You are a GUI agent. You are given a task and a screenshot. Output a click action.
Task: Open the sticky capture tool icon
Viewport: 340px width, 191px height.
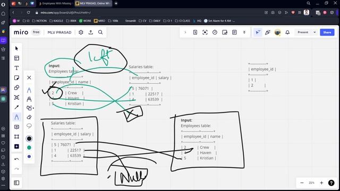coord(225,32)
